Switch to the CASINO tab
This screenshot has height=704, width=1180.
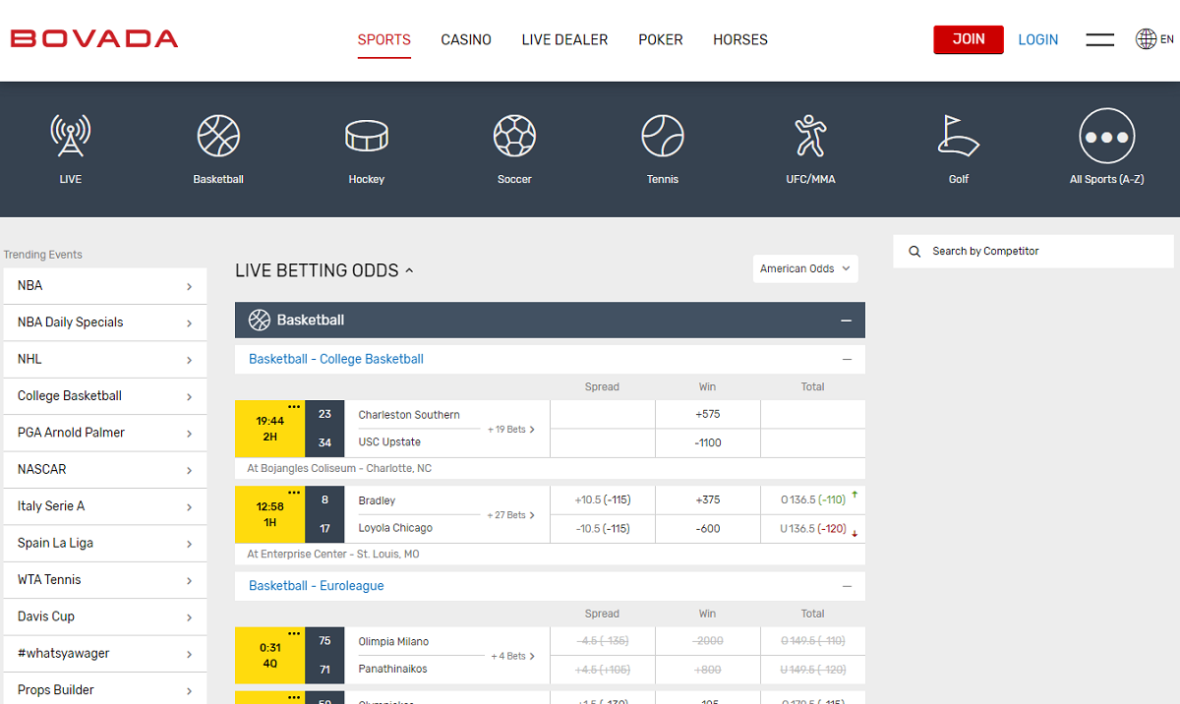(x=466, y=40)
